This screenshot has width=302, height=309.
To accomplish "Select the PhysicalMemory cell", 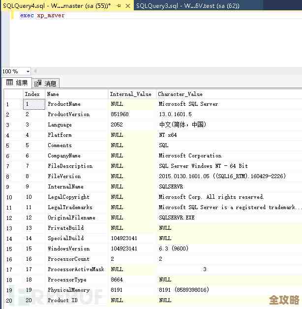I will coord(77,290).
